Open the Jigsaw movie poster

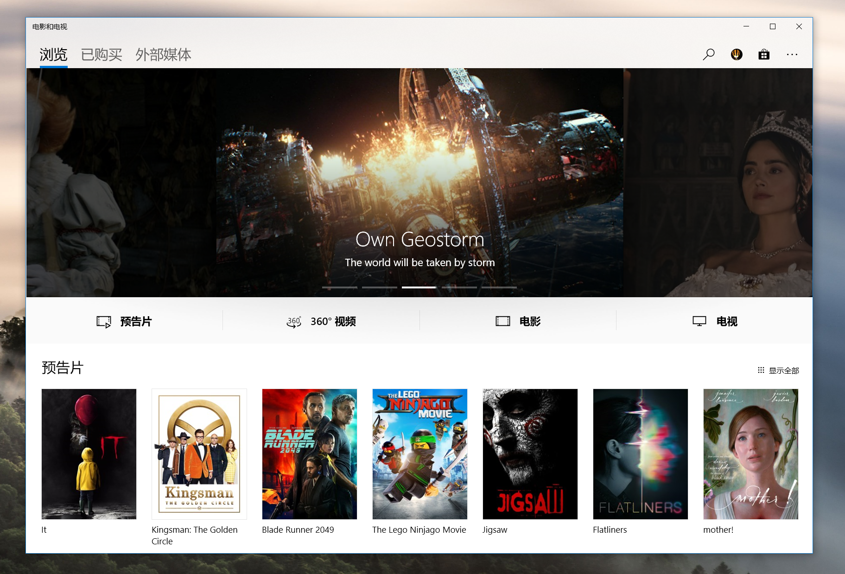coord(530,454)
